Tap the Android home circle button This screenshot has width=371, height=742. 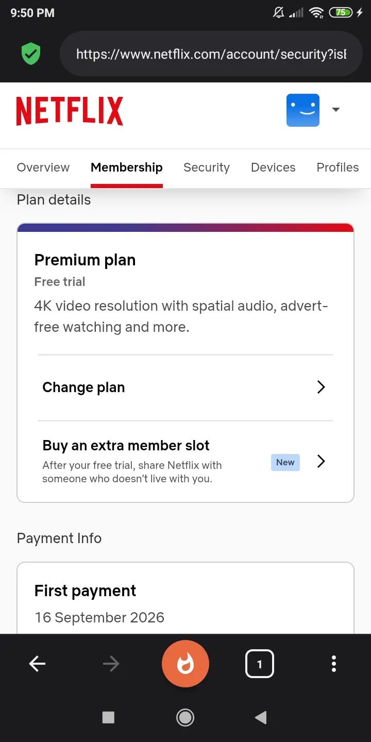pyautogui.click(x=185, y=717)
